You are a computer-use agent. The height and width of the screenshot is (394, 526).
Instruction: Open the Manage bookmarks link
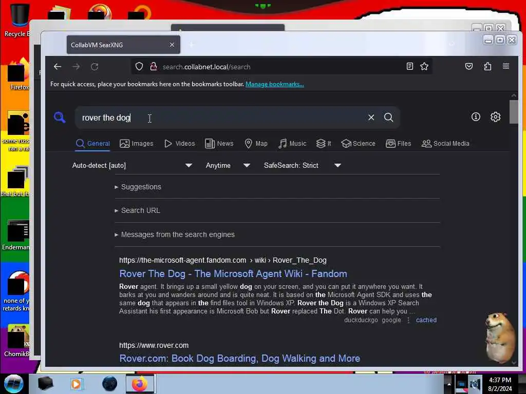click(x=275, y=84)
